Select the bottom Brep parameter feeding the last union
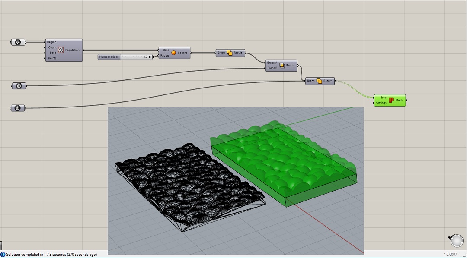 pyautogui.click(x=18, y=108)
